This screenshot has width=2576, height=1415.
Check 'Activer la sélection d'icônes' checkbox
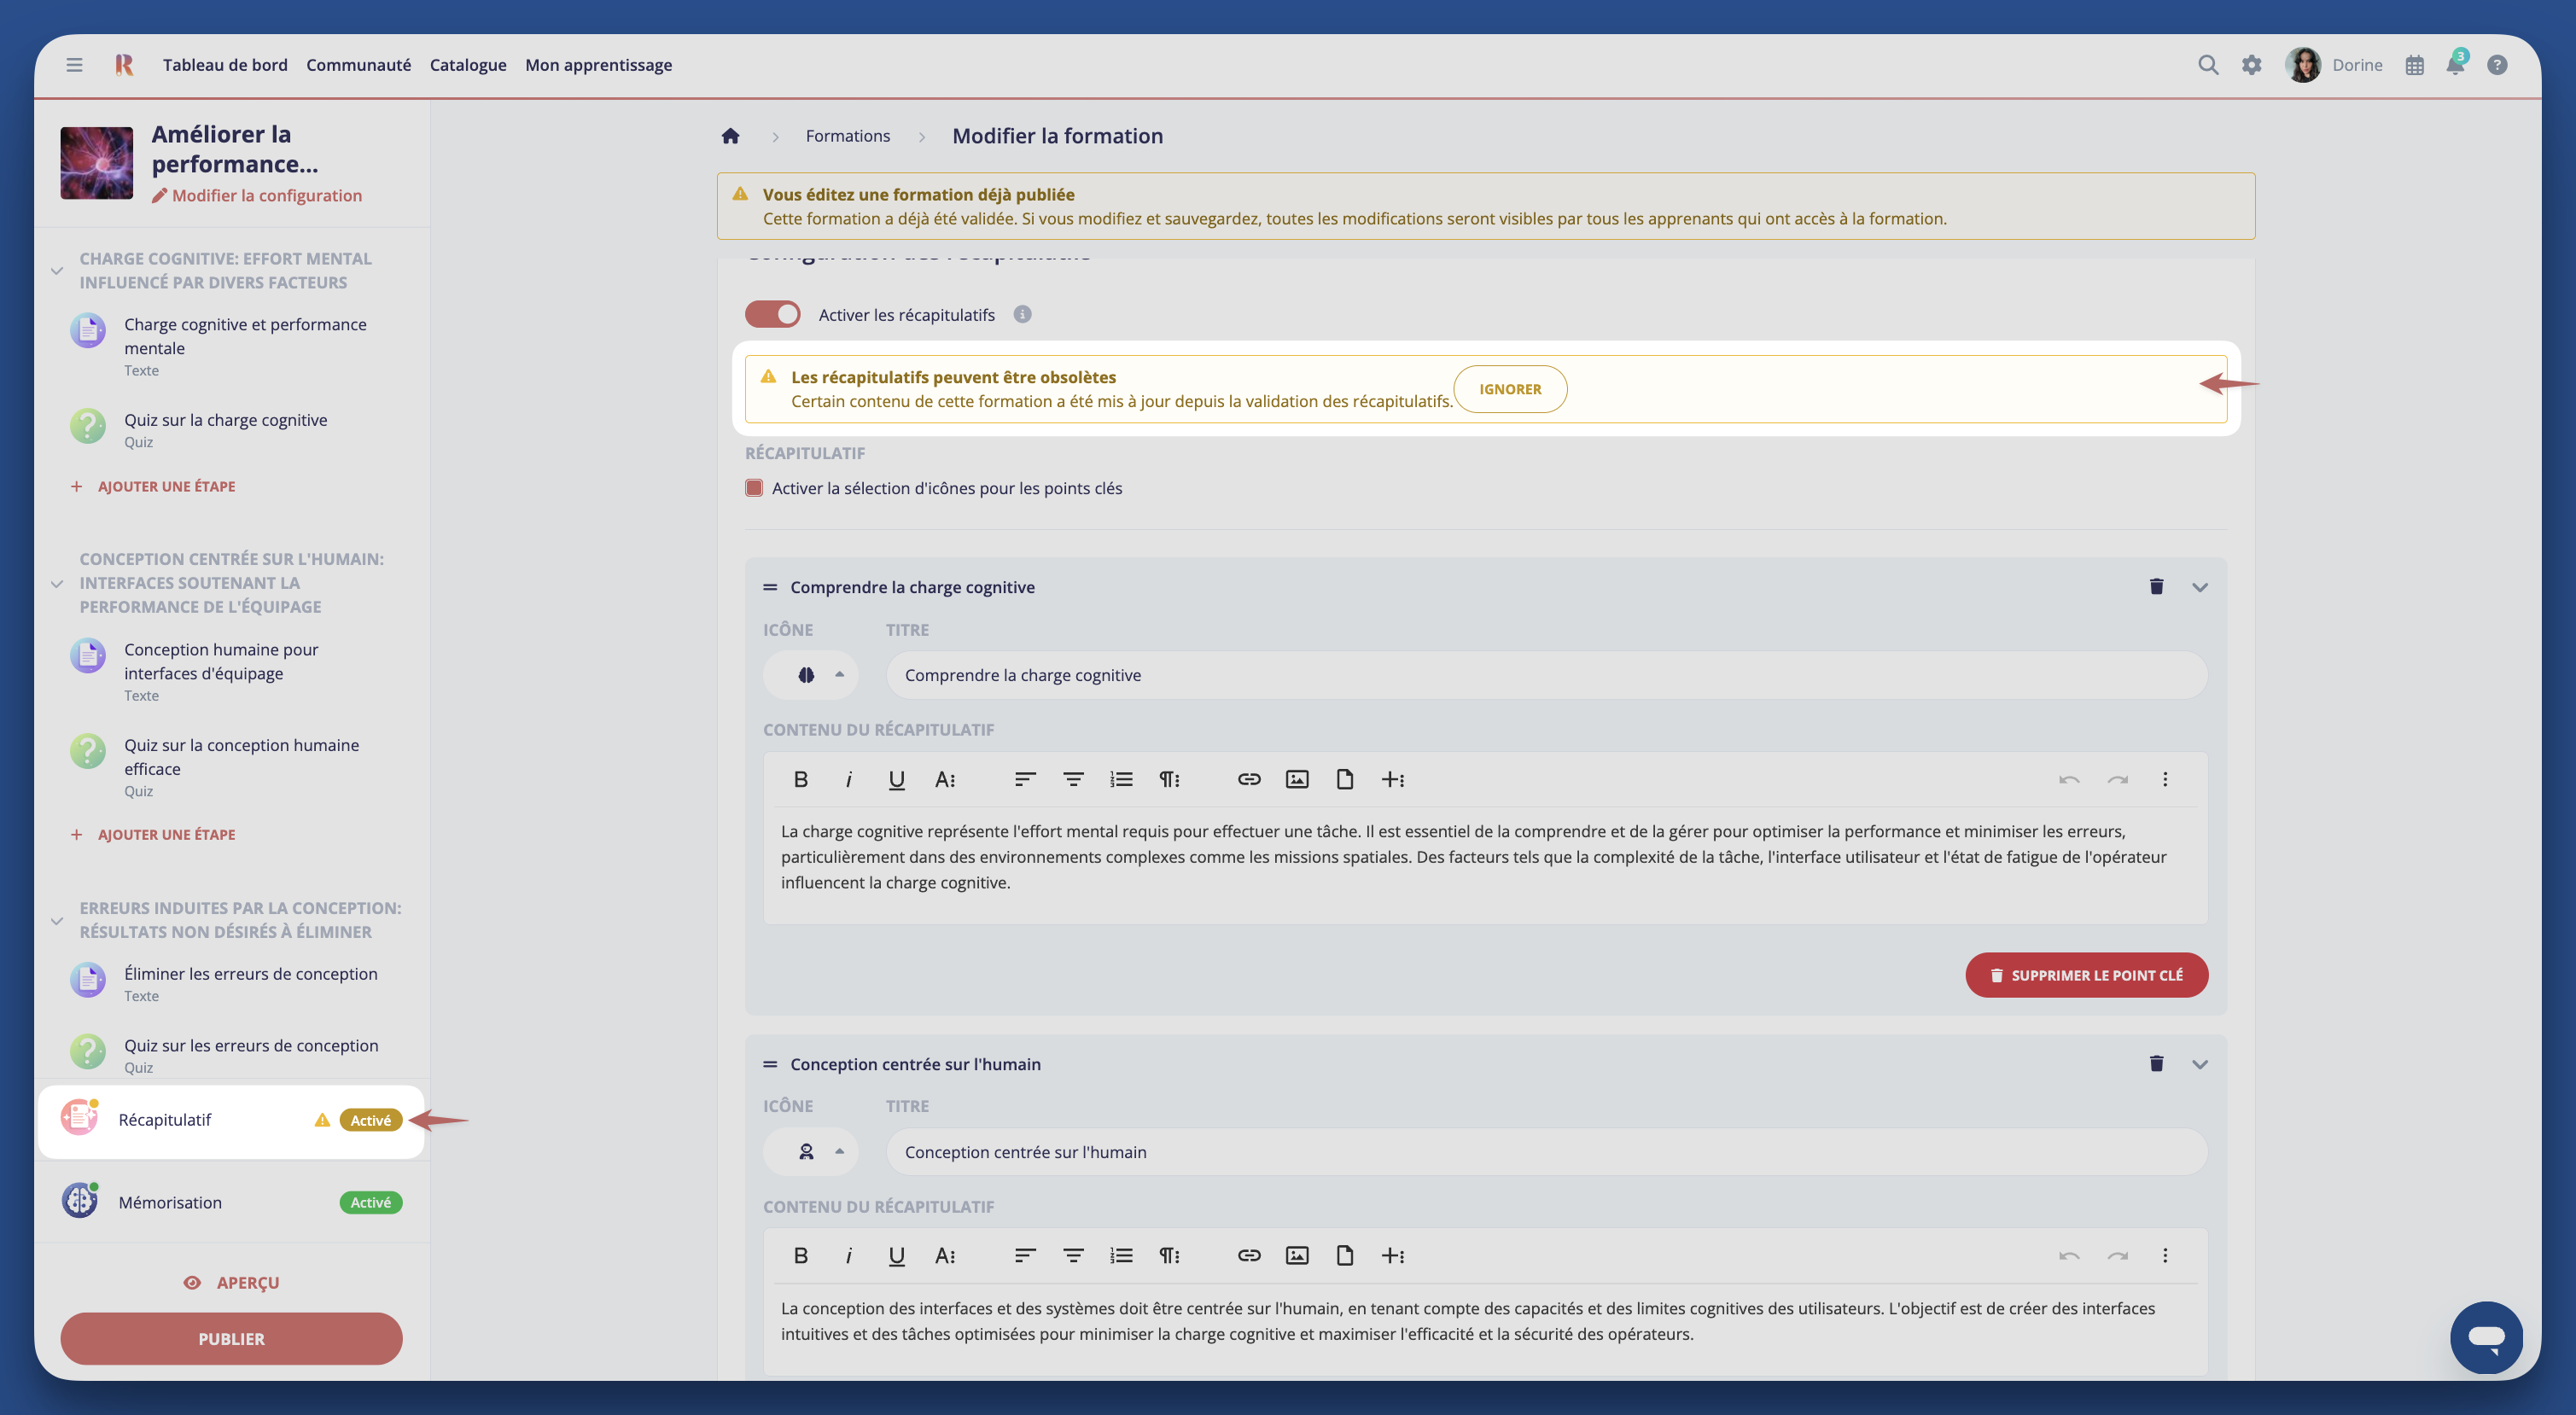754,488
